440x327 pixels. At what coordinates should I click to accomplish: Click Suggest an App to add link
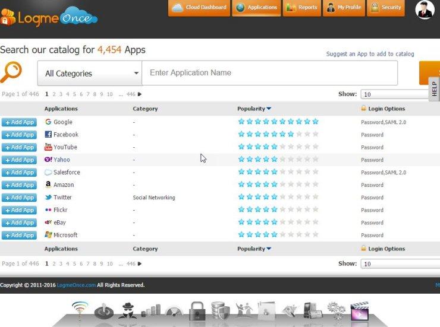pyautogui.click(x=370, y=54)
